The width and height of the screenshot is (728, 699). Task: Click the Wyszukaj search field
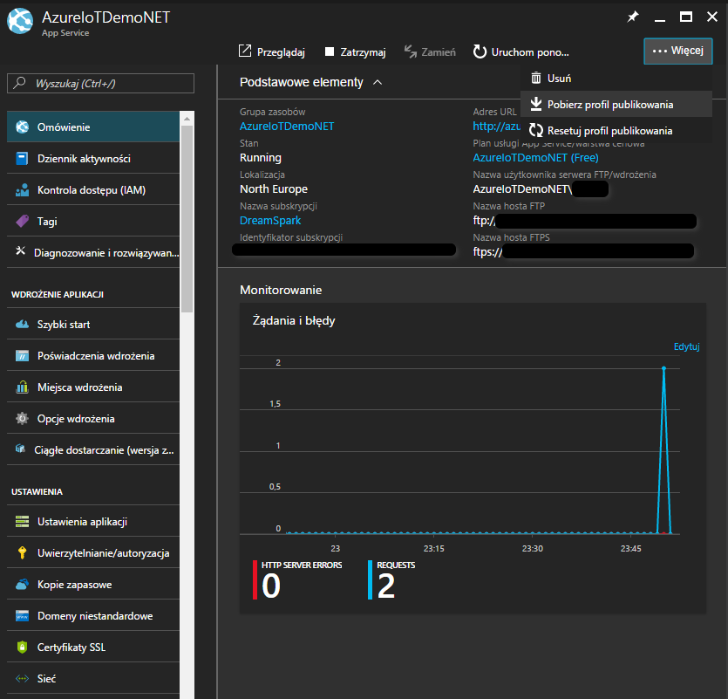(x=101, y=83)
